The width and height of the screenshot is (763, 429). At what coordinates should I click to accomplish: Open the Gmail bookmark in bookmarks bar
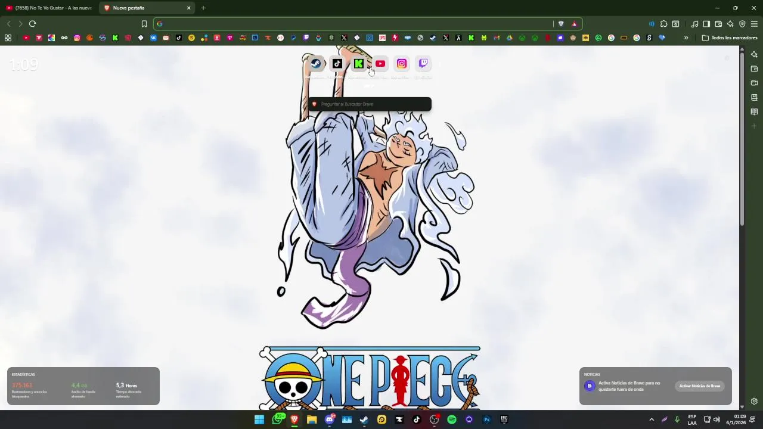[497, 38]
